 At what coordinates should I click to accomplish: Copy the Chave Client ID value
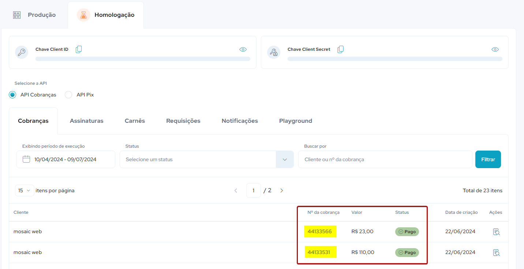(x=79, y=49)
